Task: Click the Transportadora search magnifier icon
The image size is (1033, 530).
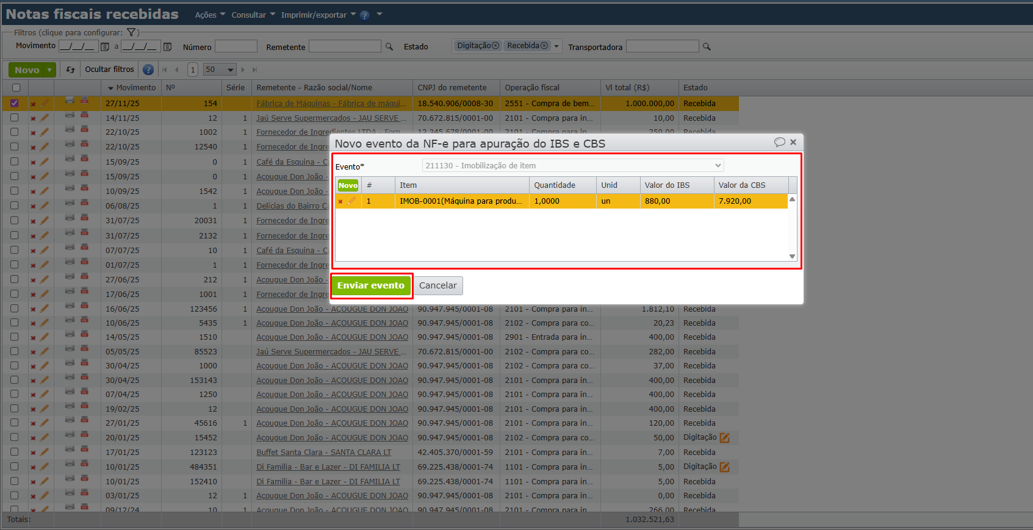Action: click(707, 46)
